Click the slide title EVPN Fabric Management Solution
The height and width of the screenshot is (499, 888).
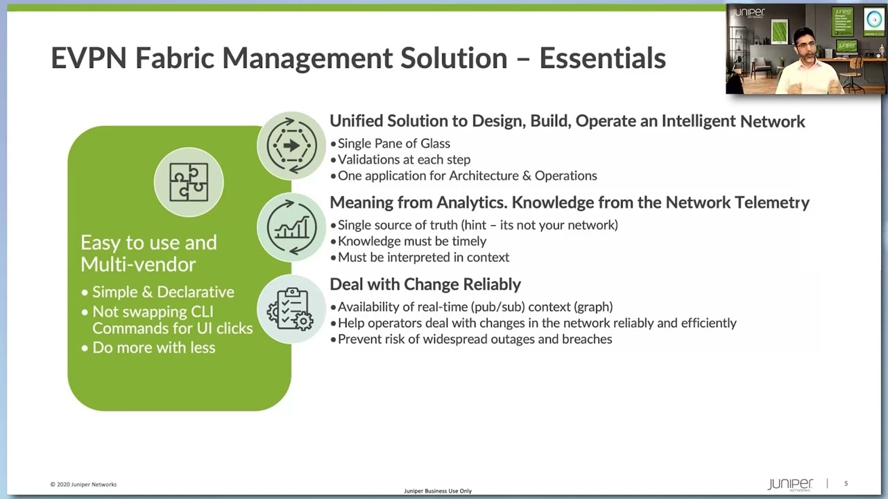358,58
